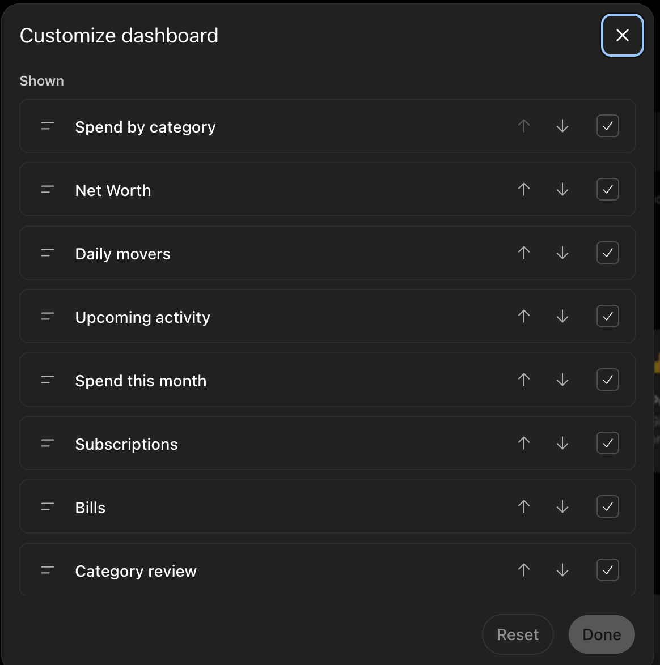Click the Reset button
This screenshot has height=665, width=660.
click(x=517, y=634)
